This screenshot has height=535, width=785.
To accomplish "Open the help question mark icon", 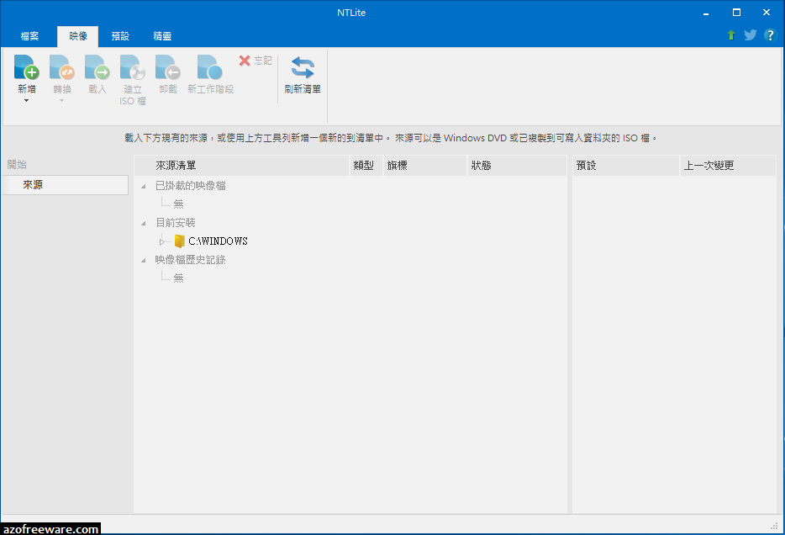I will pyautogui.click(x=770, y=35).
